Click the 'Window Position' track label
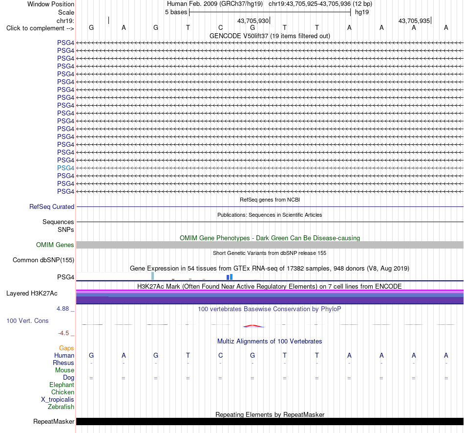This screenshot has width=464, height=433. coord(51,4)
